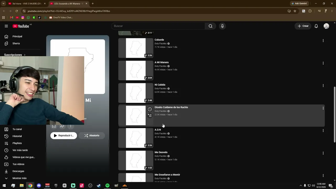Image resolution: width=336 pixels, height=189 pixels.
Task: Shuffle the playlist with Aleatorio
Action: (92, 135)
